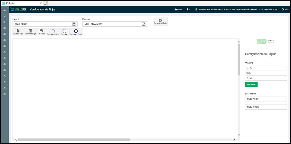Click the flow canvas minimap thumbnail
The image size is (291, 144).
[x=266, y=45]
